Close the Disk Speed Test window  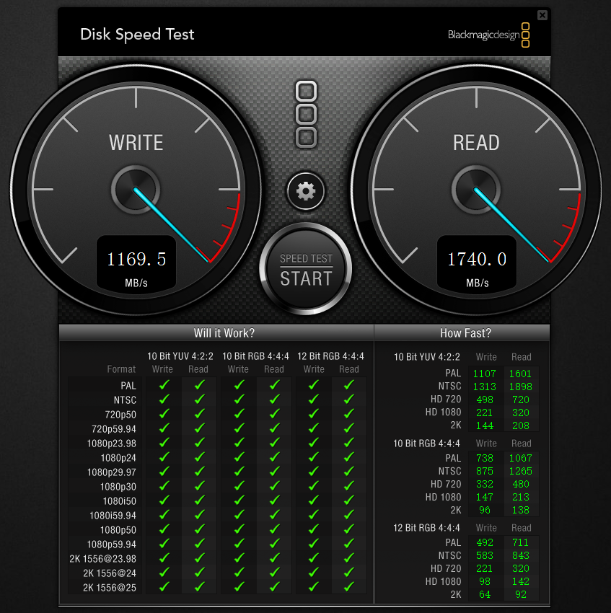(542, 15)
